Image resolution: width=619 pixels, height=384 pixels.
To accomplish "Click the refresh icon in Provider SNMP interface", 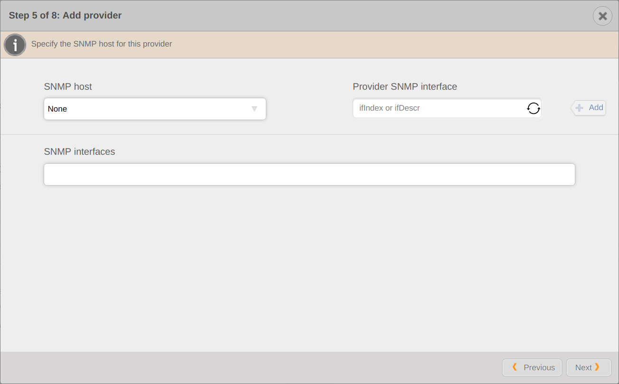I will coord(534,108).
